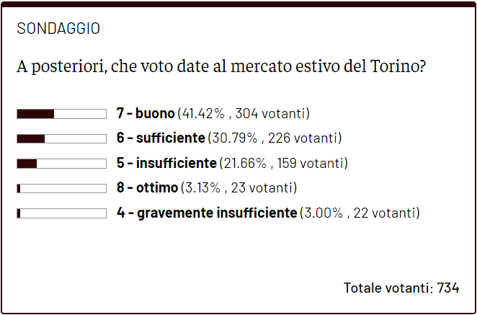Select the '5 - insufficiente' option label
Viewport: 477px width, 315px height.
pos(166,164)
